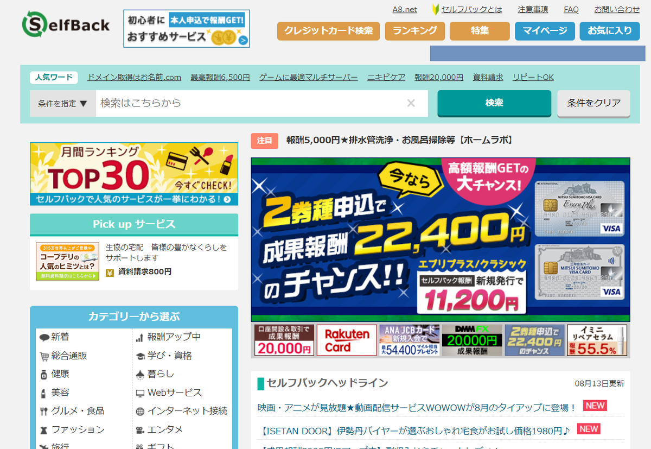The image size is (651, 449).
Task: Click the 暮らし category icon
Action: point(139,375)
